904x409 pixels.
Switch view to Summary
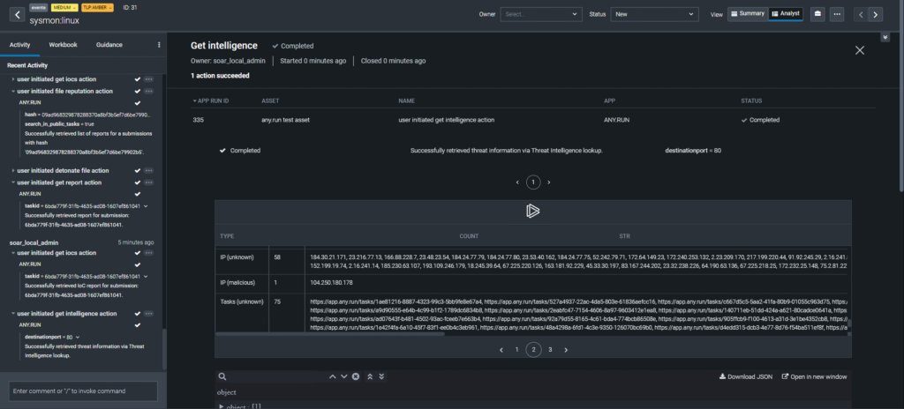tap(747, 14)
